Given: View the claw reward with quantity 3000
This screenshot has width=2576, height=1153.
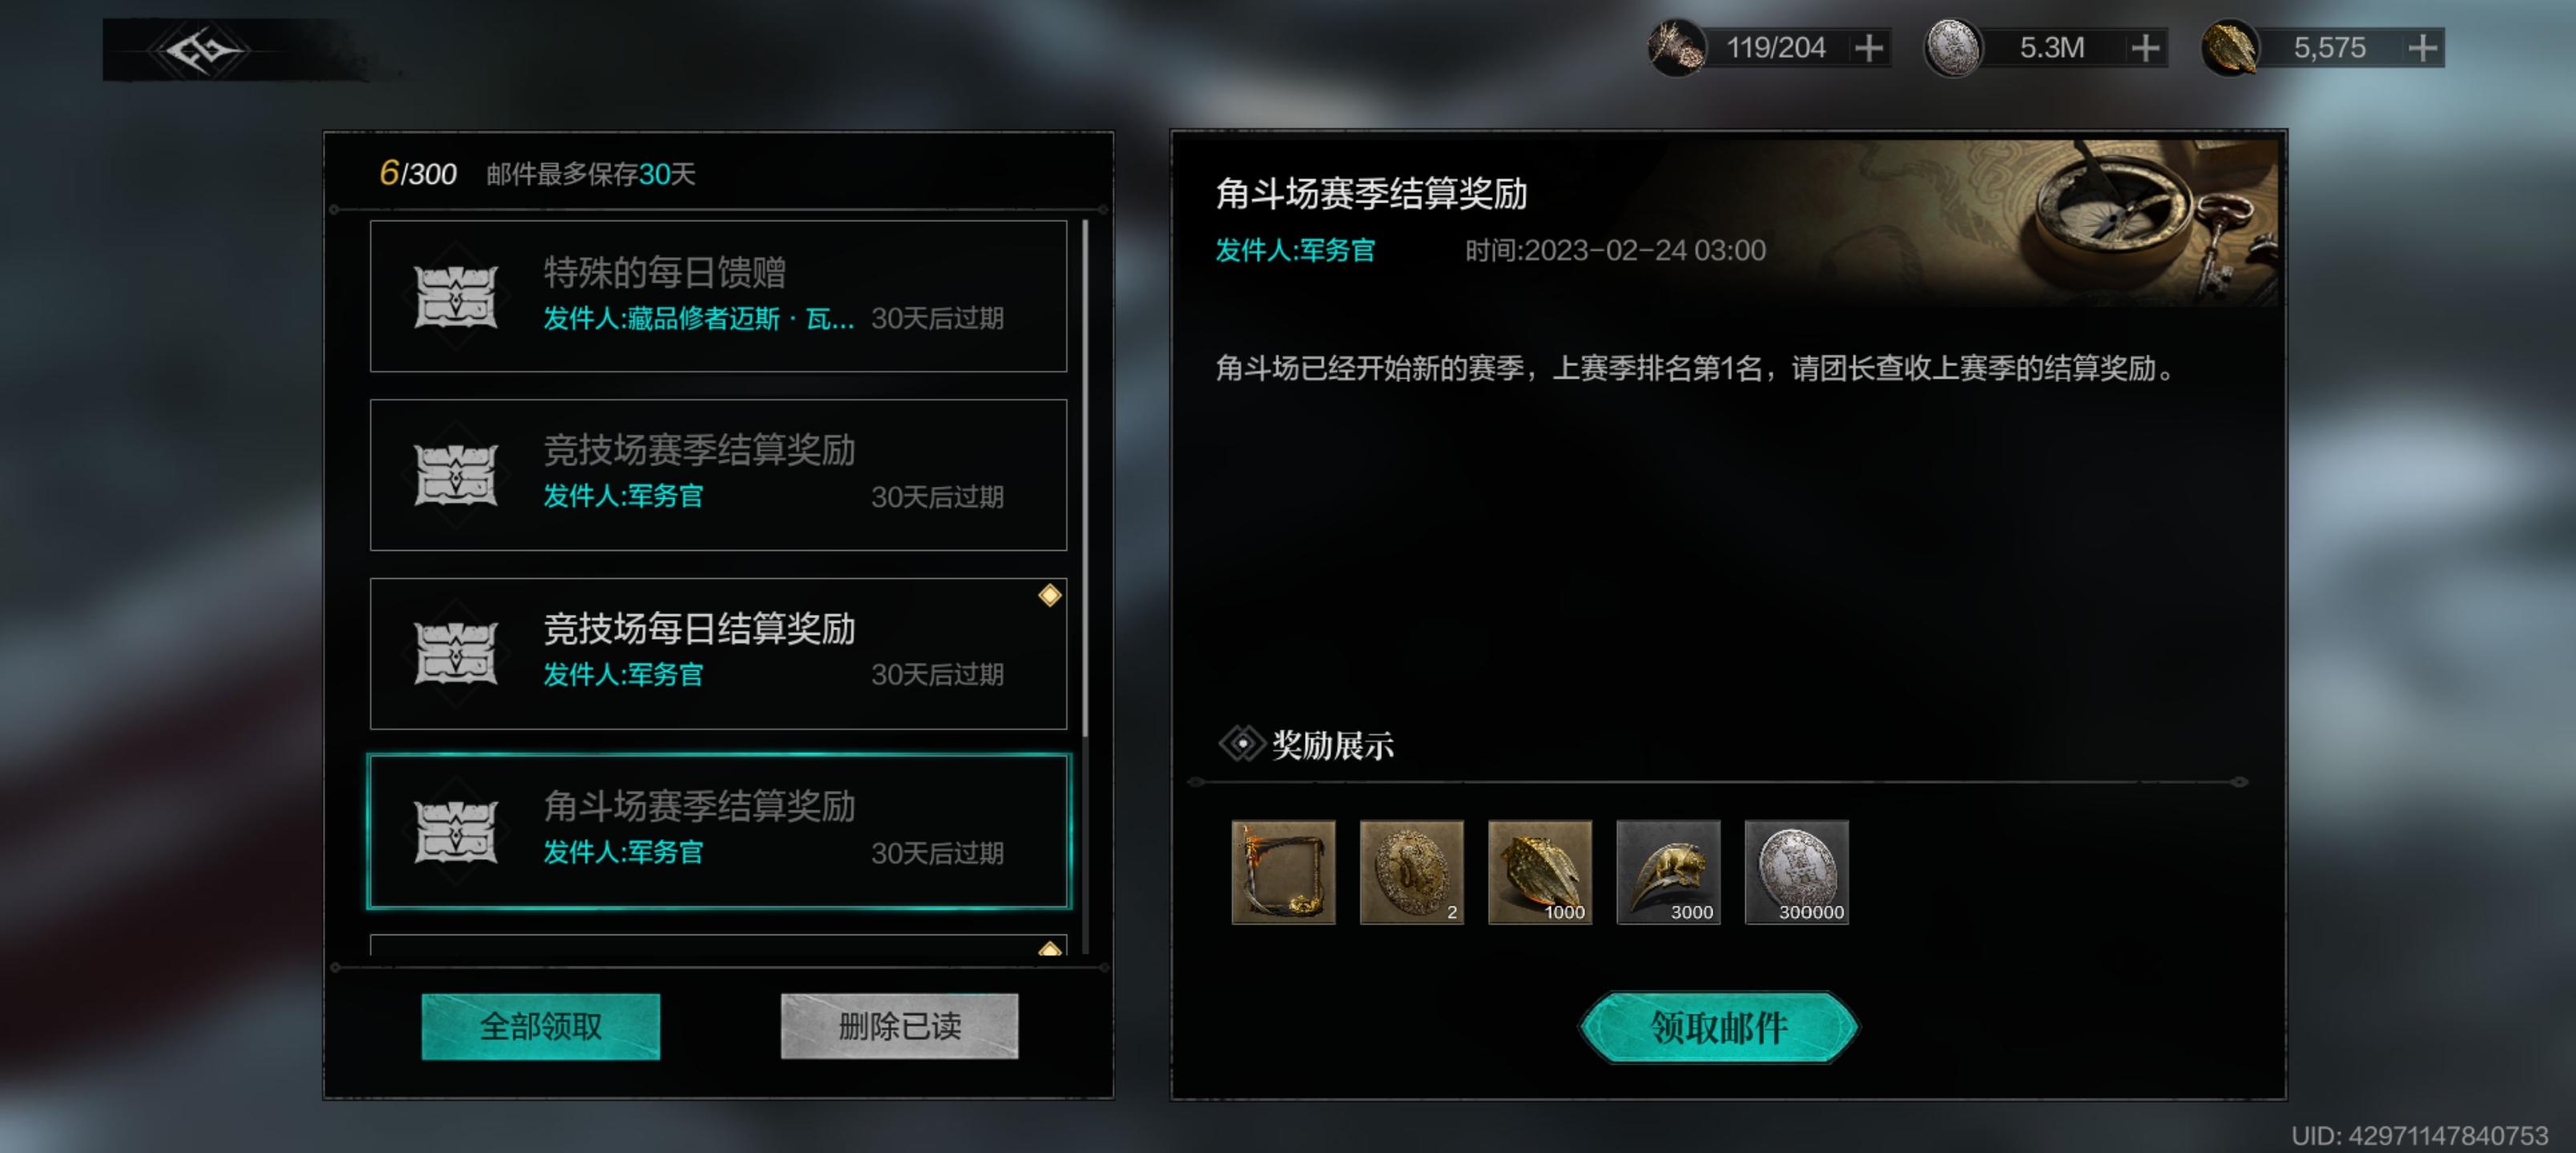Looking at the screenshot, I should point(1668,872).
